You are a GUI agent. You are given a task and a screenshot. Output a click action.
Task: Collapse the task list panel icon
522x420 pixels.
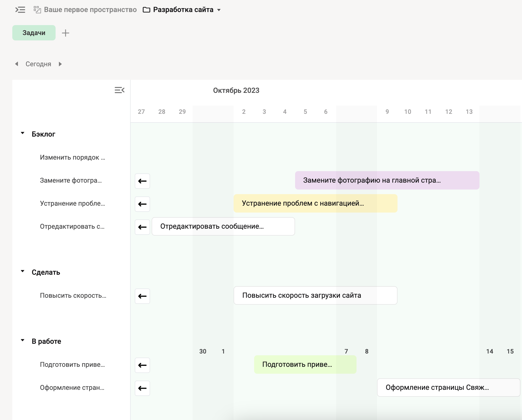tap(119, 90)
